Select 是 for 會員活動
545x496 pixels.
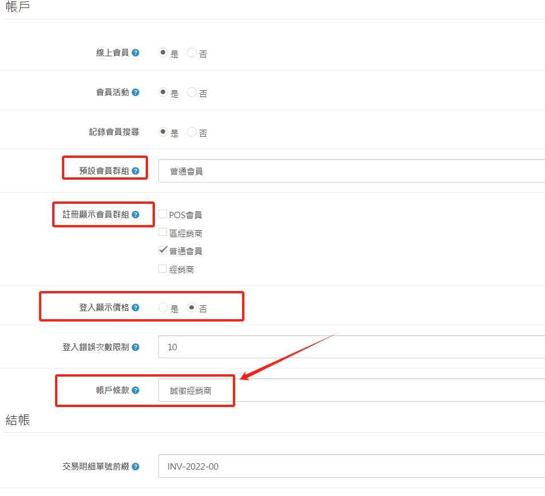click(163, 92)
